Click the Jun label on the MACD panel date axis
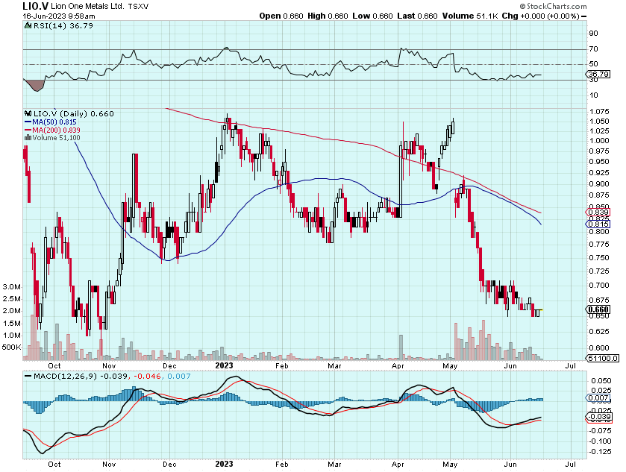This screenshot has width=626, height=472. click(x=510, y=465)
